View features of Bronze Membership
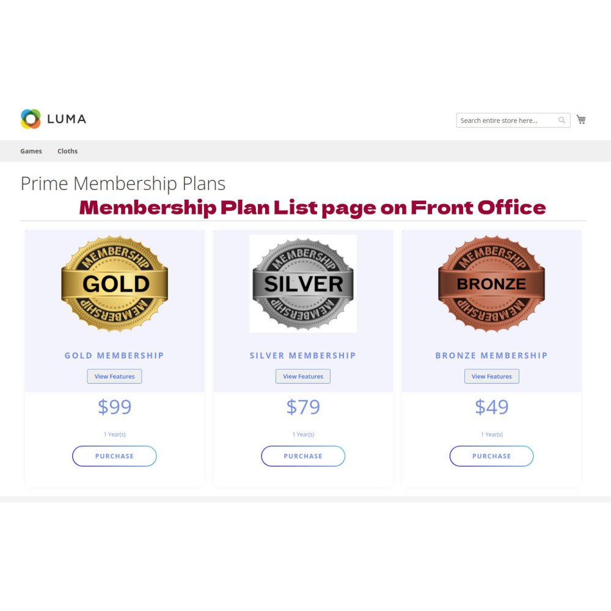This screenshot has height=611, width=611. [x=492, y=376]
